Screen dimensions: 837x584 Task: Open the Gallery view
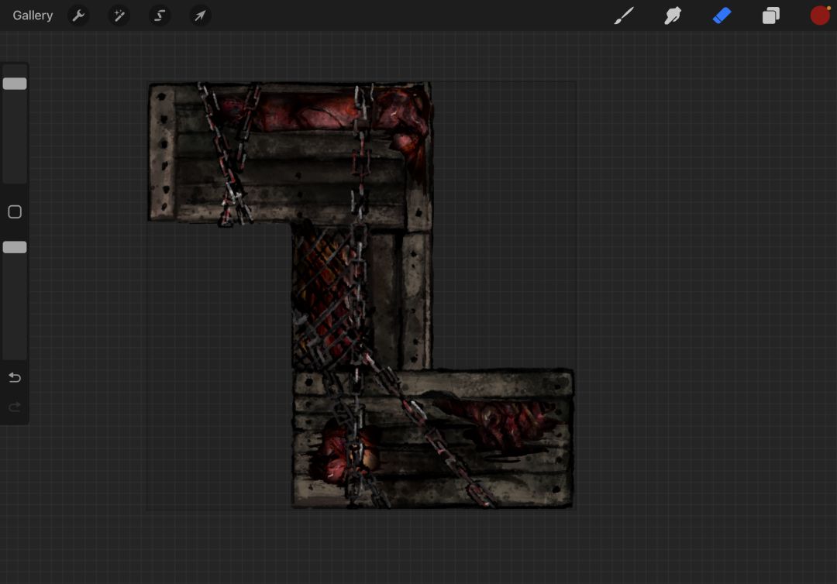click(x=33, y=15)
